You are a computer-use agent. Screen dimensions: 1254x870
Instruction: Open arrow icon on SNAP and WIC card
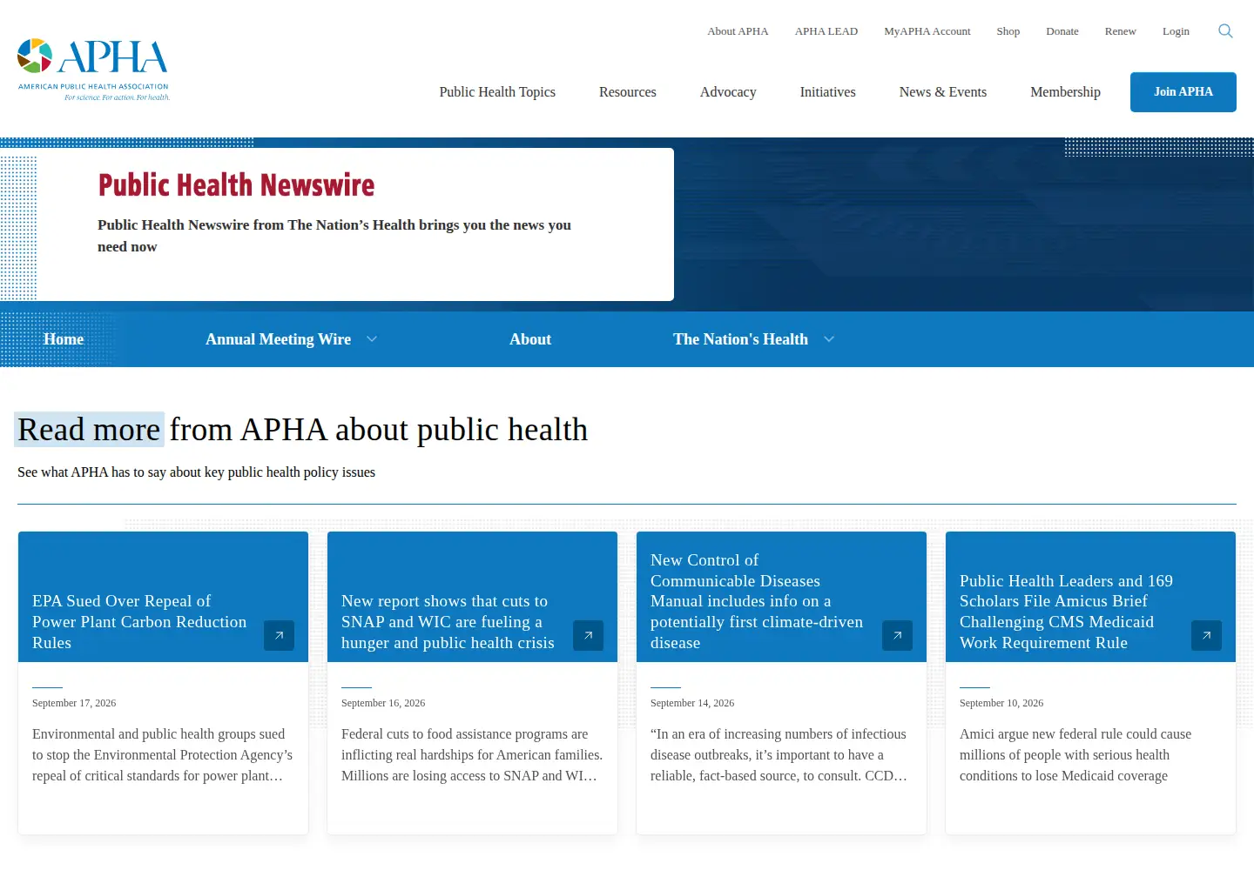point(588,635)
